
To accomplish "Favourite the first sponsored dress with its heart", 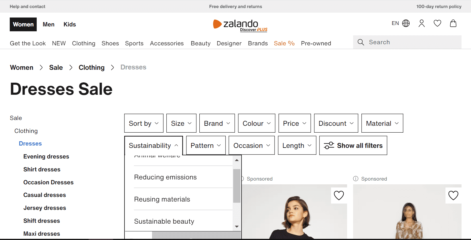I will (339, 196).
